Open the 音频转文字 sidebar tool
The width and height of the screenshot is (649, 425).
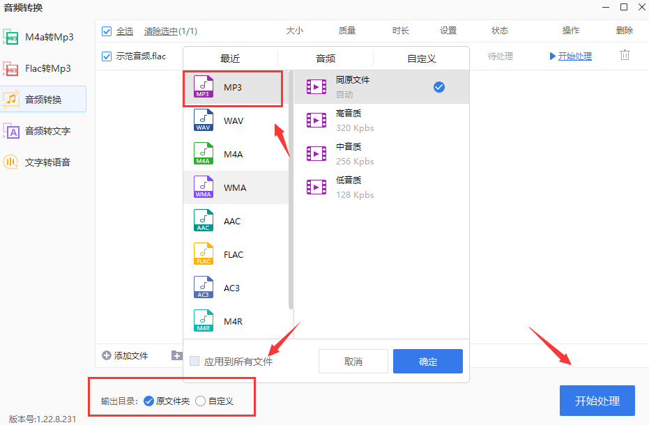point(42,131)
